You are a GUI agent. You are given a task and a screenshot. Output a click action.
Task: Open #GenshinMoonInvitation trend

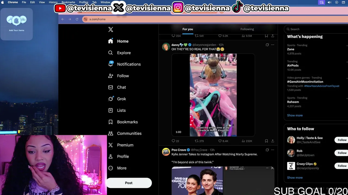pyautogui.click(x=305, y=82)
